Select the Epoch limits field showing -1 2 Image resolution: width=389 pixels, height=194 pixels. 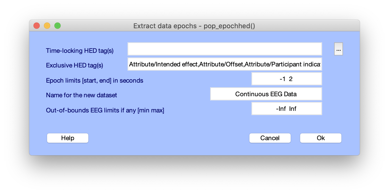point(287,79)
